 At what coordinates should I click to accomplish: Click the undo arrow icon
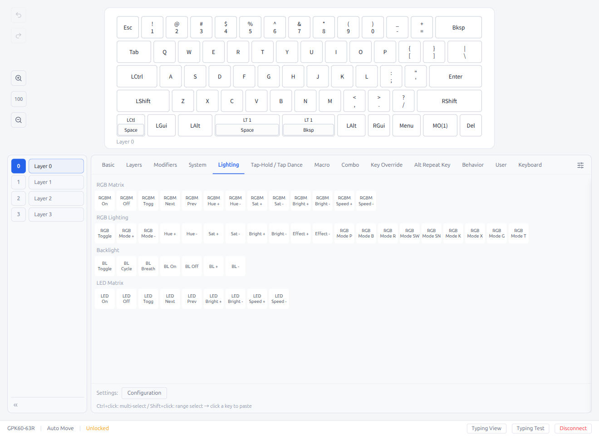click(x=18, y=15)
